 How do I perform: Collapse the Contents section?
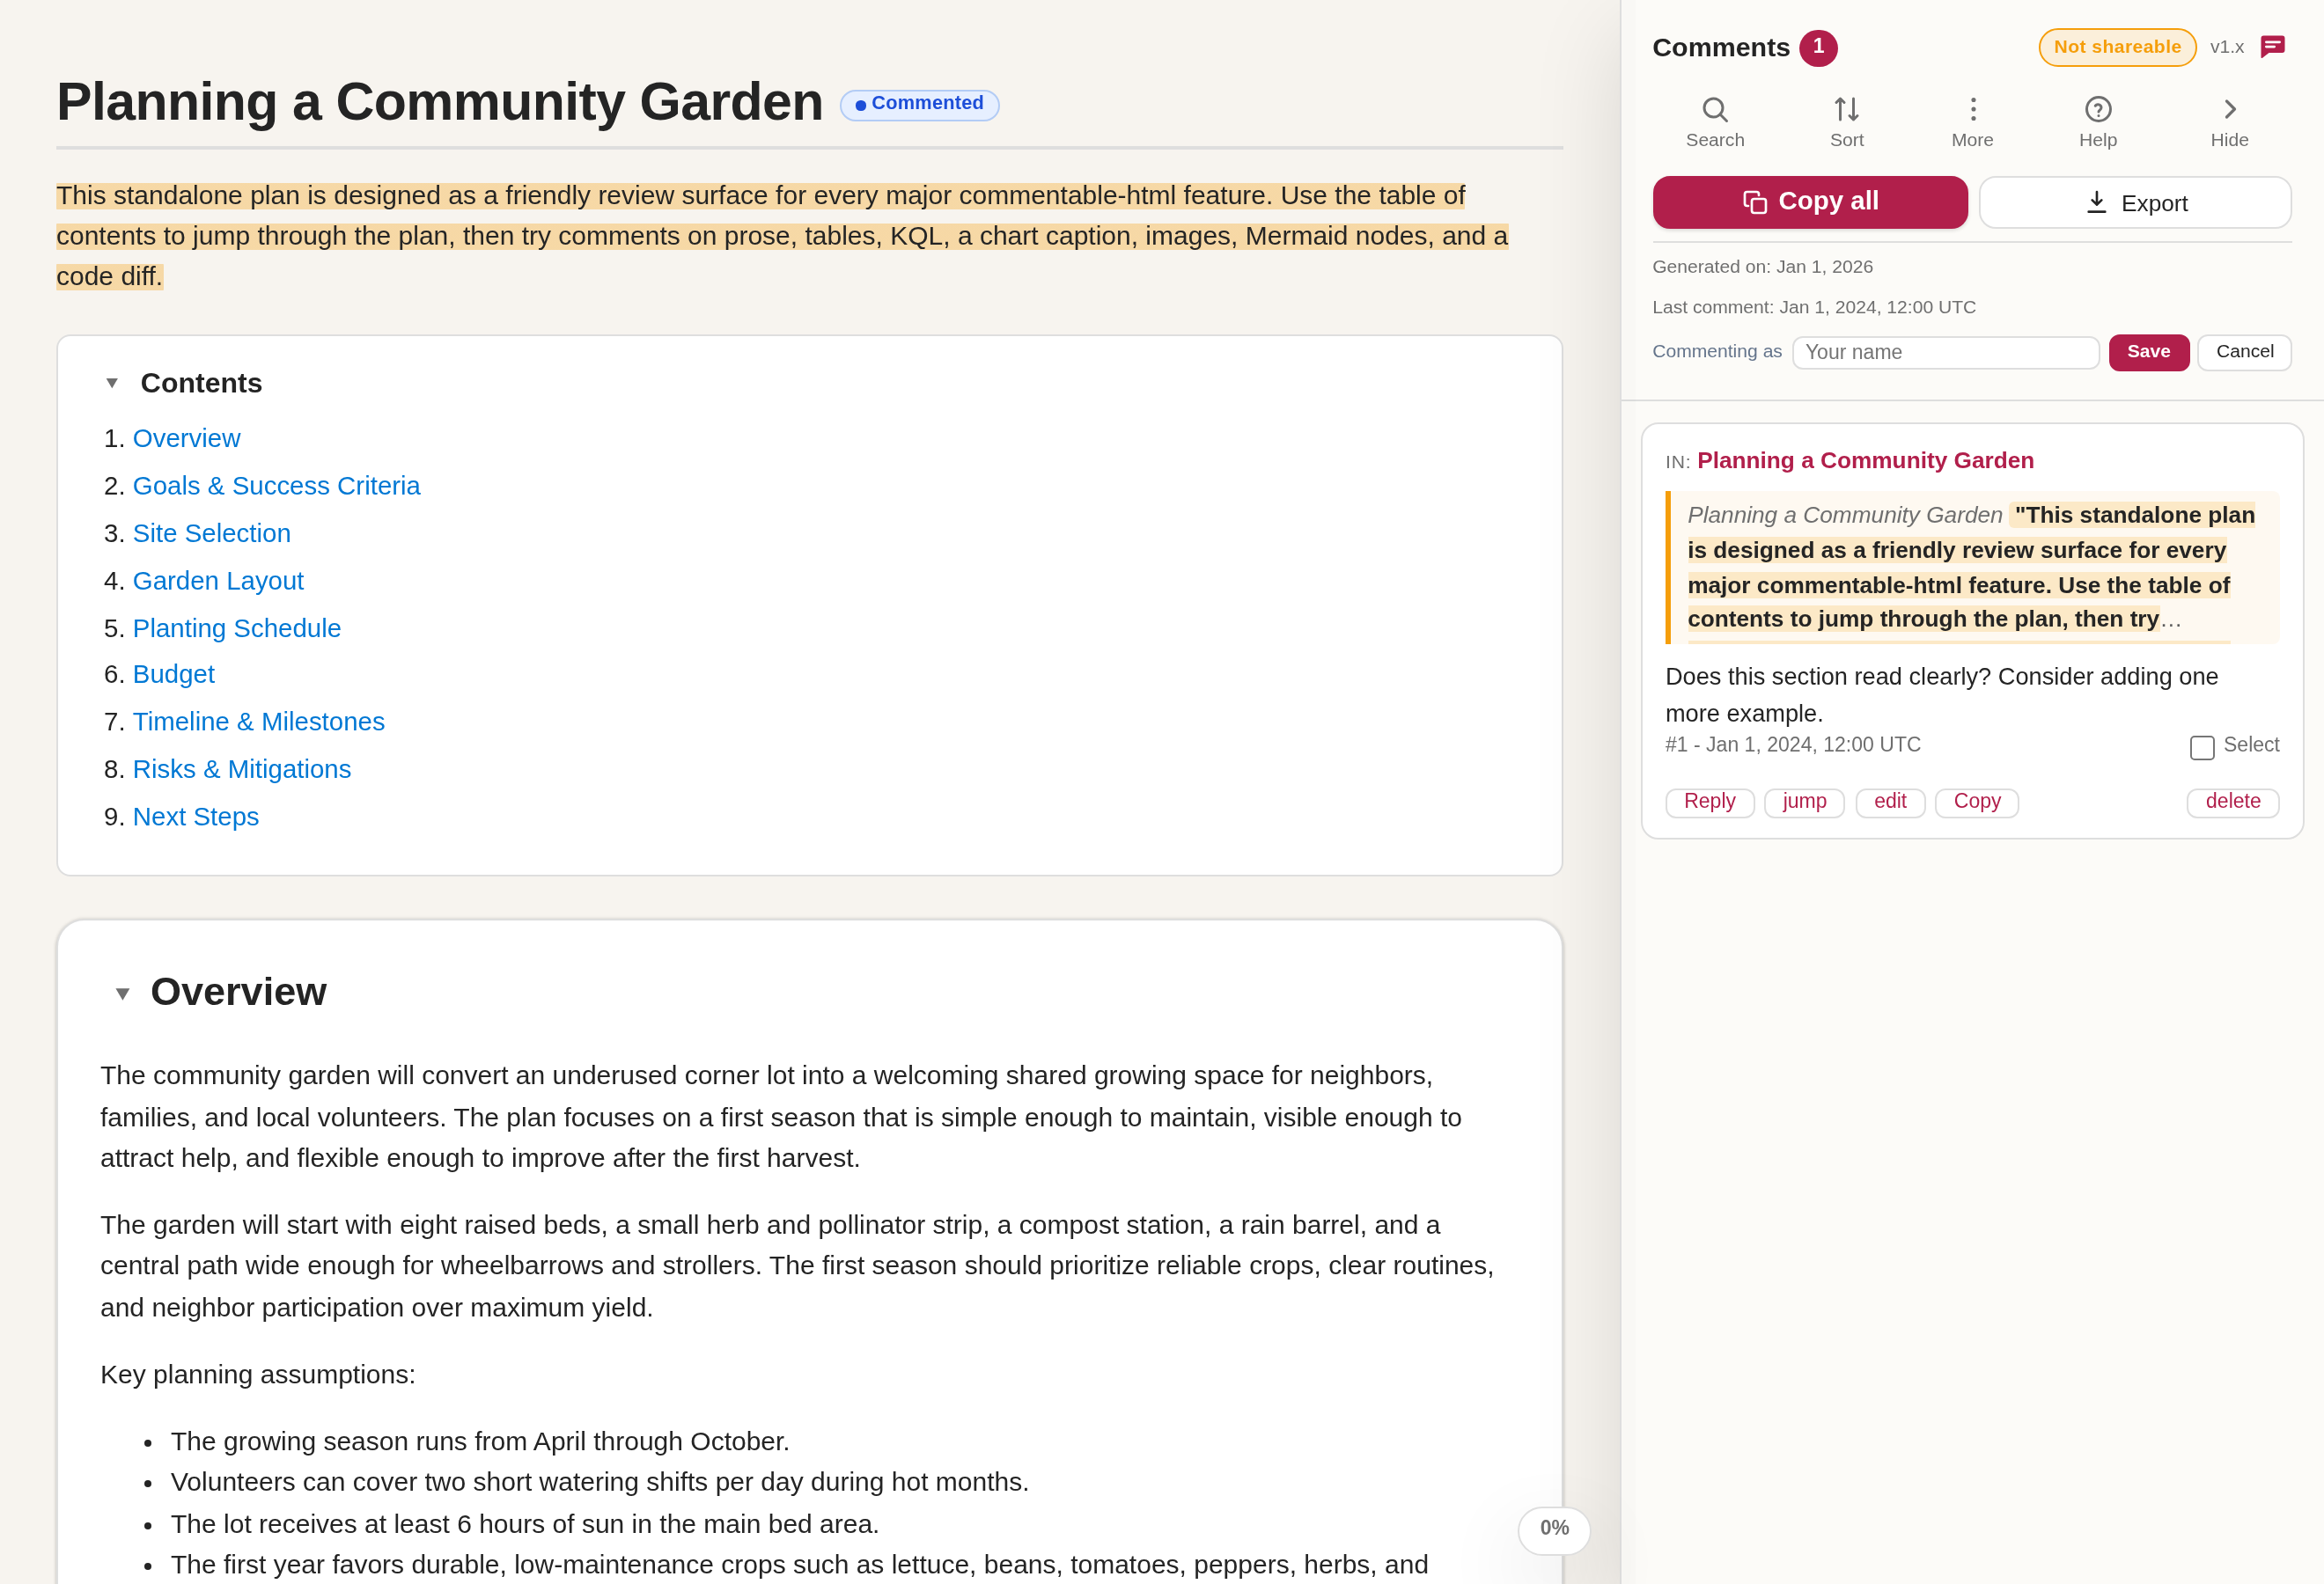[112, 384]
